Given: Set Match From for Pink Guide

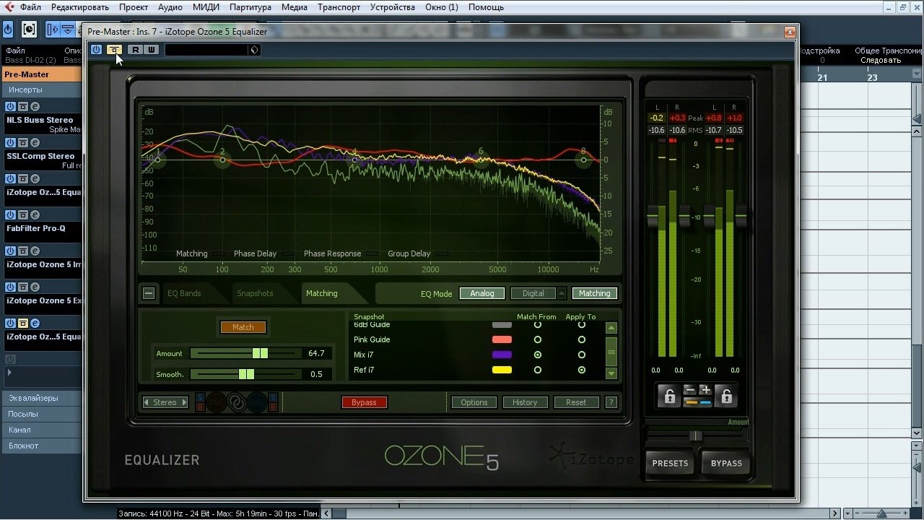Looking at the screenshot, I should pyautogui.click(x=537, y=339).
